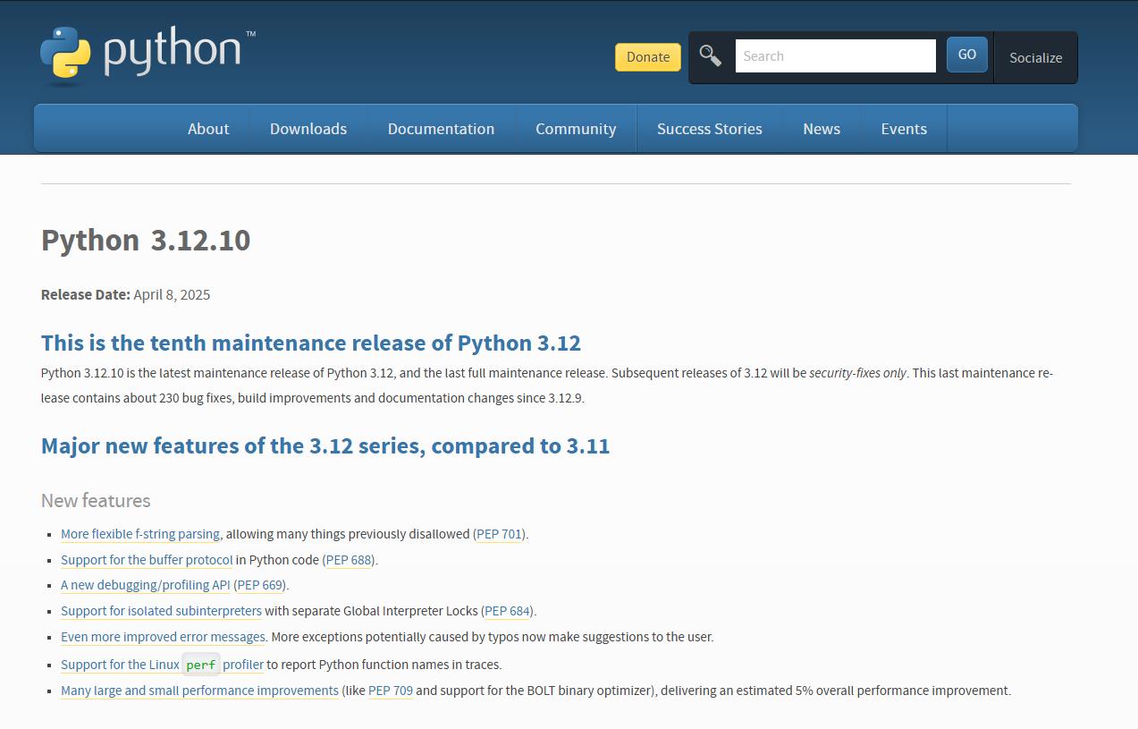
Task: Click the Donate button
Action: click(x=648, y=57)
